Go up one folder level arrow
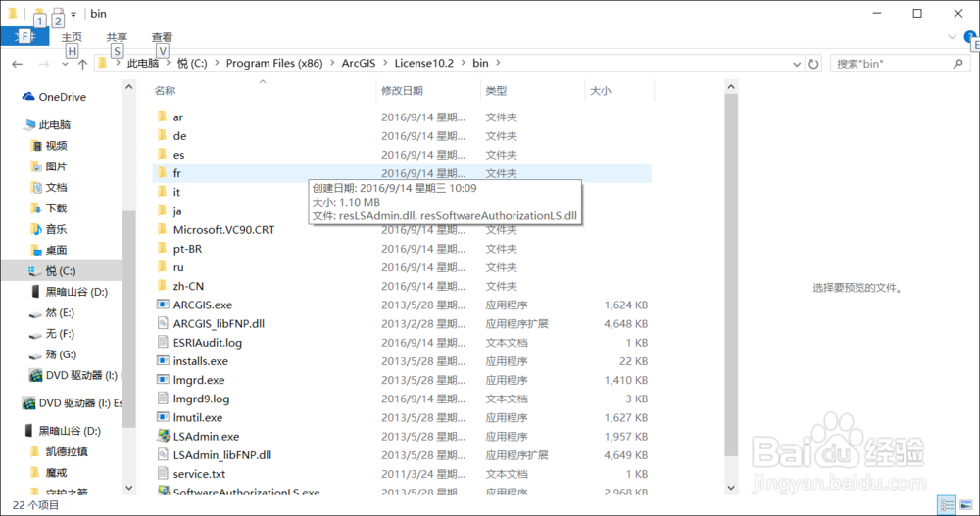Viewport: 980px width, 516px height. click(x=82, y=64)
